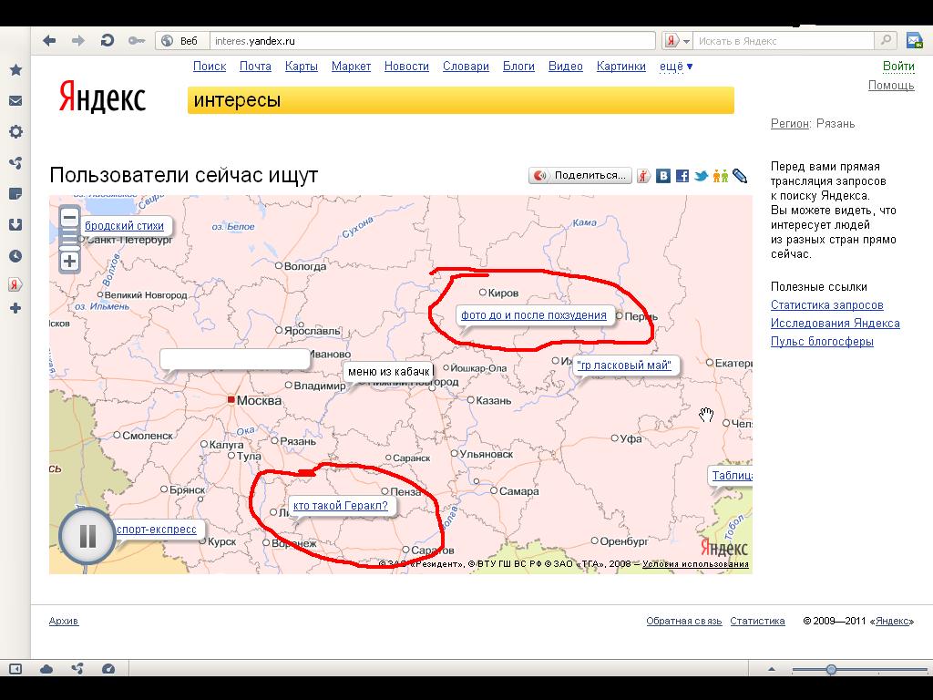933x700 pixels.
Task: Share the page via the Facebook icon
Action: pos(682,176)
